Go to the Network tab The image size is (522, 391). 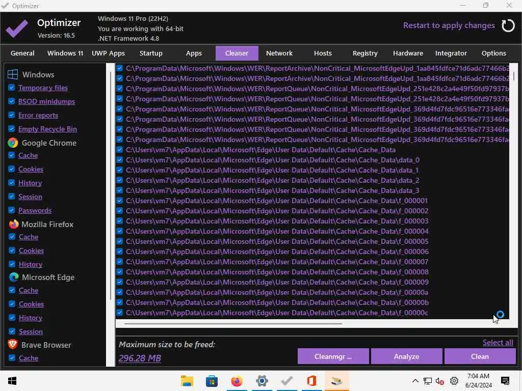click(279, 53)
